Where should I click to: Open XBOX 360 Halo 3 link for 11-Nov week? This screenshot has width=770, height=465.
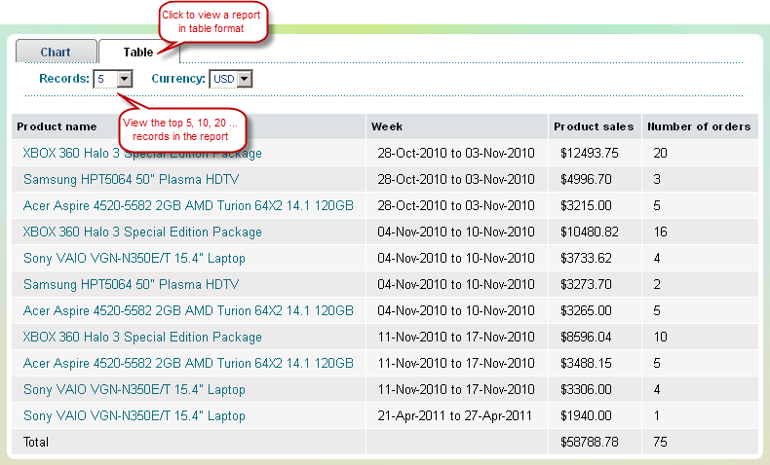coord(142,338)
